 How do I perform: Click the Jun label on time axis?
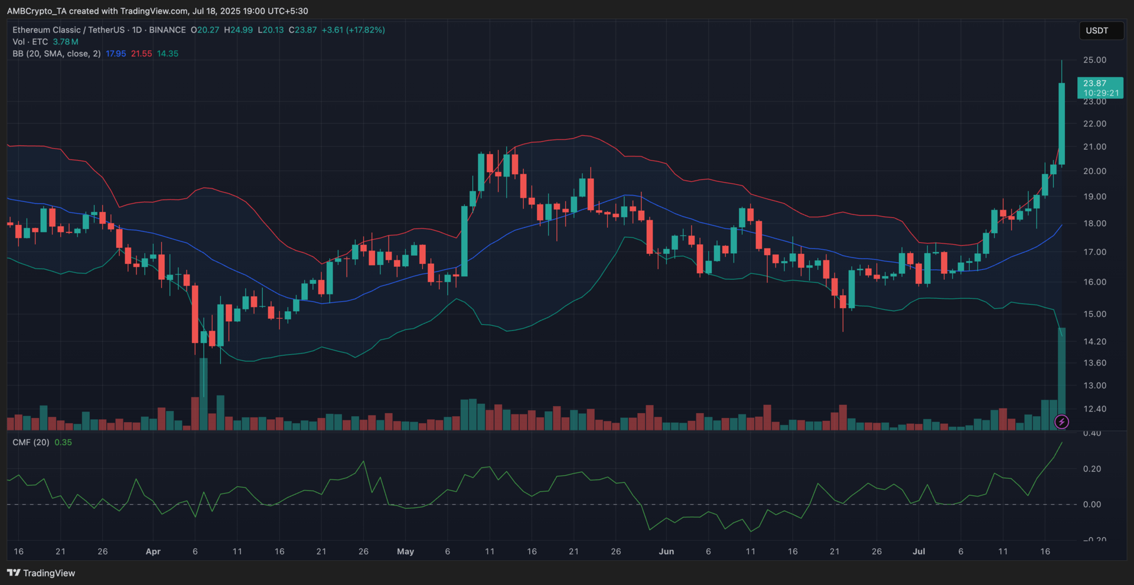666,551
